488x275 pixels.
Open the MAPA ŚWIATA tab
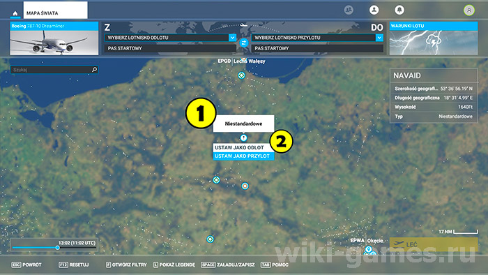pyautogui.click(x=55, y=10)
